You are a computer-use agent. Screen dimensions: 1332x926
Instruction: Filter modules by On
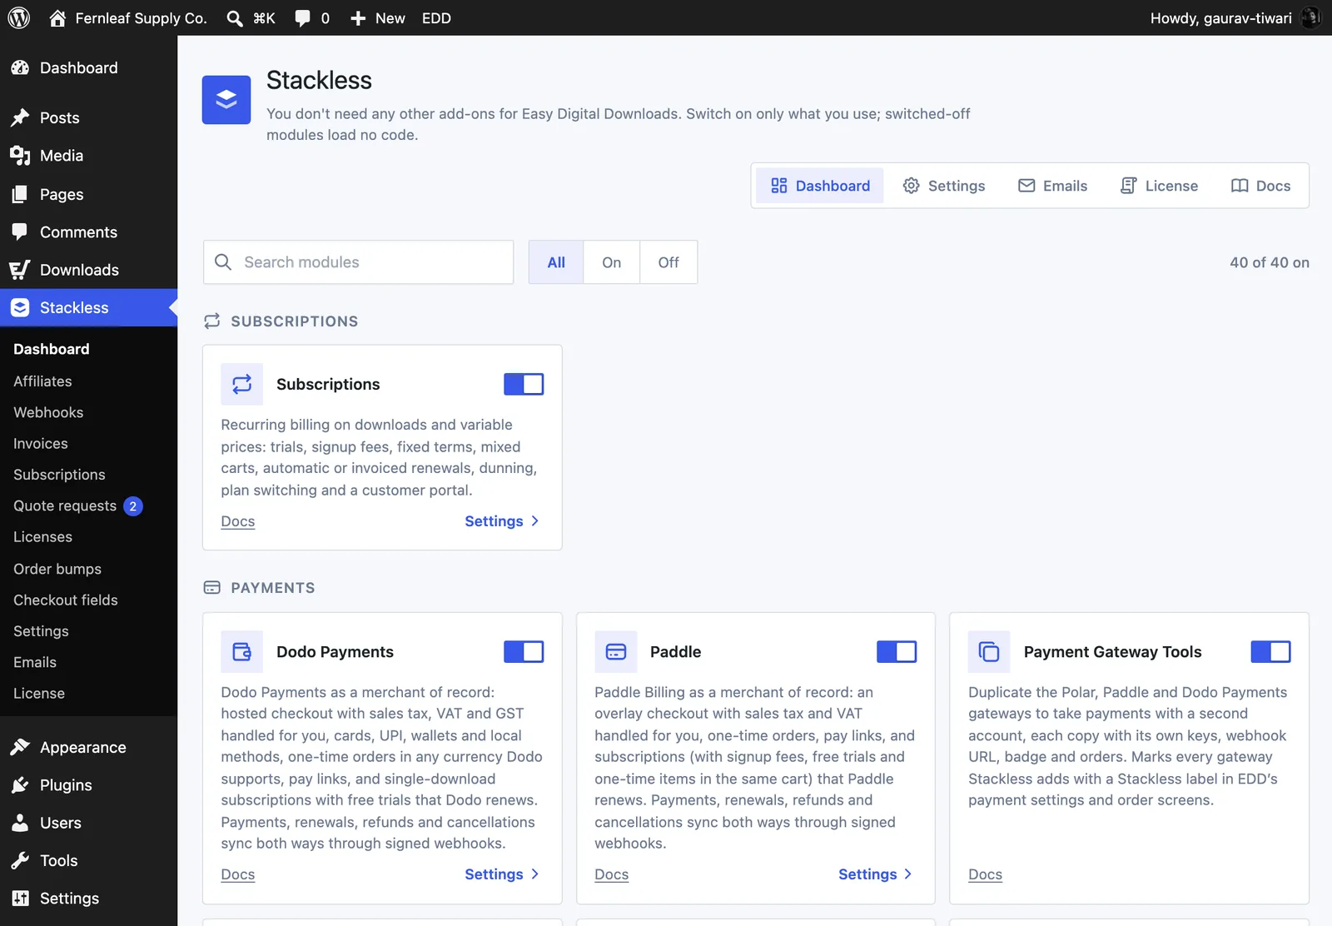[612, 262]
